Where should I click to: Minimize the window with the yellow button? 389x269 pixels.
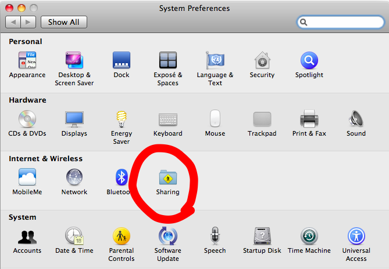[22, 8]
